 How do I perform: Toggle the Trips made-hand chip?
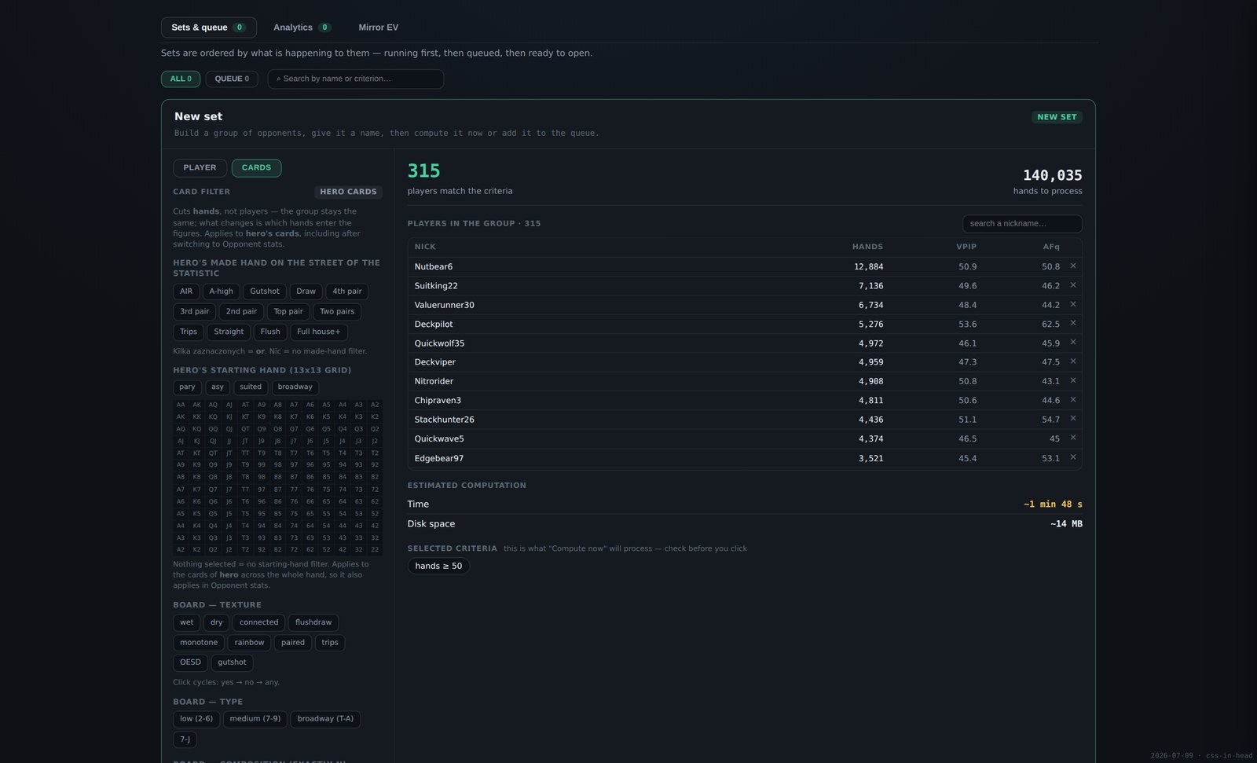189,332
